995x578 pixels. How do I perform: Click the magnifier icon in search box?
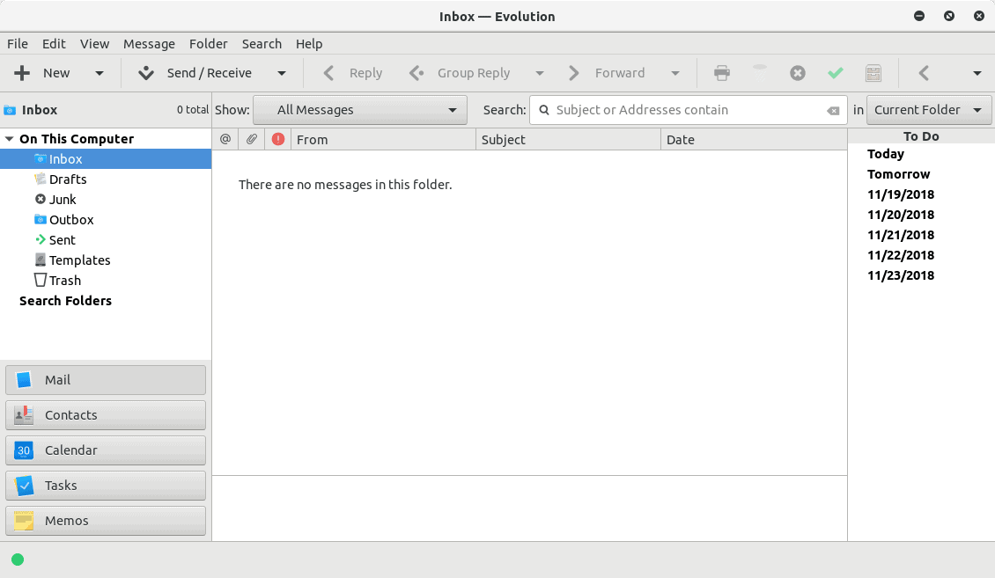(x=544, y=110)
